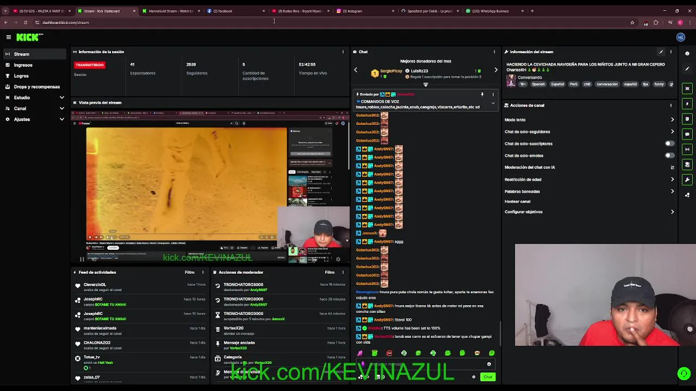This screenshot has width=696, height=391.
Task: Expand the Canal sidebar section
Action: (x=61, y=109)
